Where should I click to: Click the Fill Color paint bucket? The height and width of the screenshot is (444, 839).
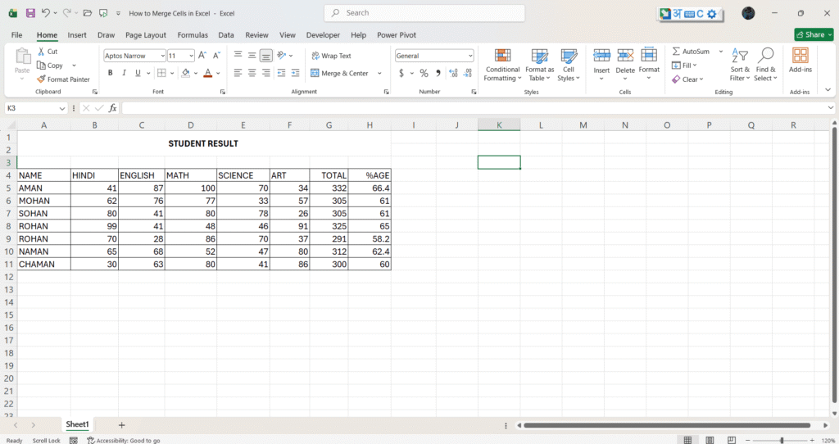pos(186,73)
